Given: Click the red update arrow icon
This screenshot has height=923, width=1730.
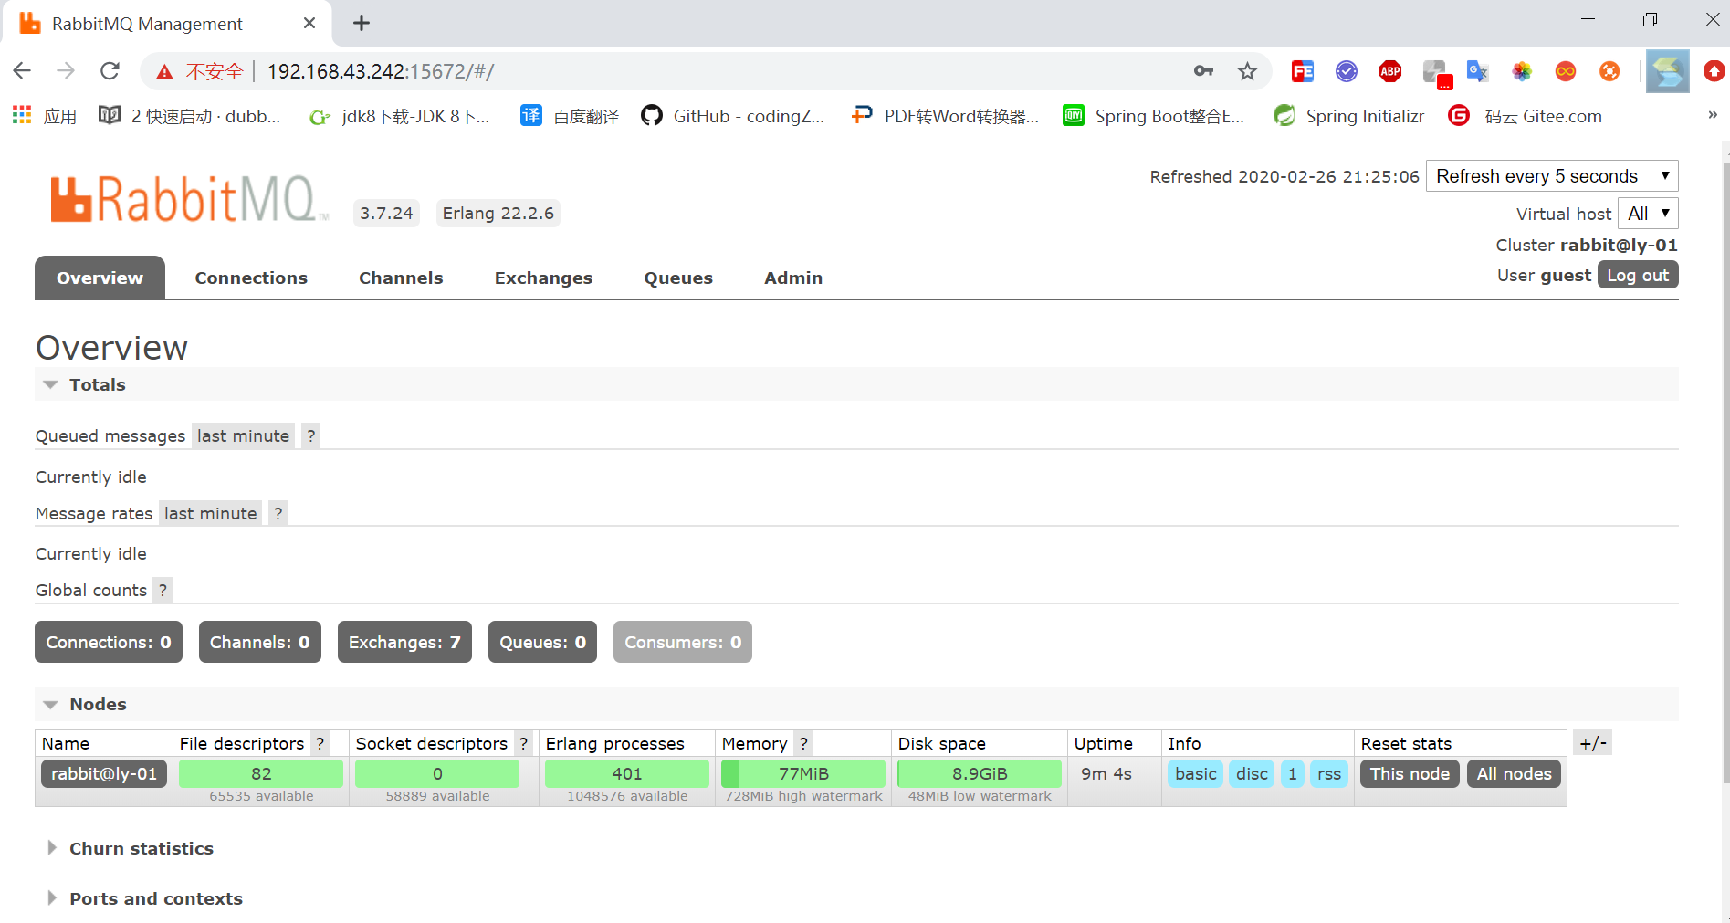Looking at the screenshot, I should click(x=1714, y=71).
